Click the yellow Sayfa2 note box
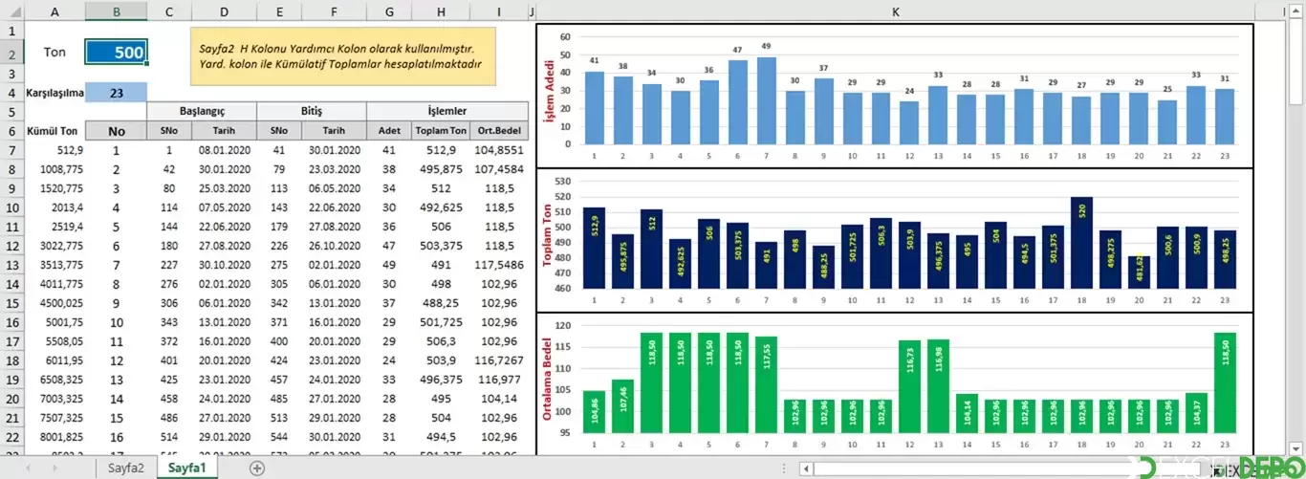Screen dimensions: 1306x479 pos(343,56)
